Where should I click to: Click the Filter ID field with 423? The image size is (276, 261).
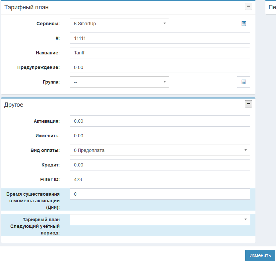[x=160, y=179]
